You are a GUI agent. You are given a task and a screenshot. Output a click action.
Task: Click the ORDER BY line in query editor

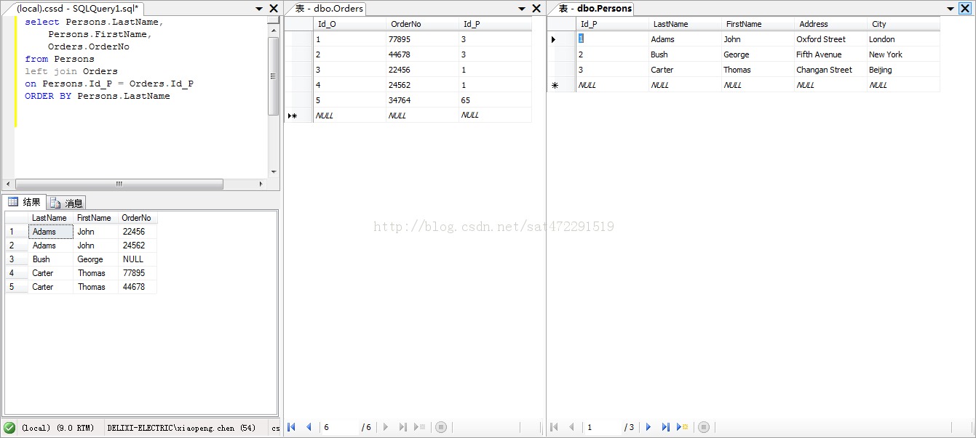pyautogui.click(x=98, y=96)
